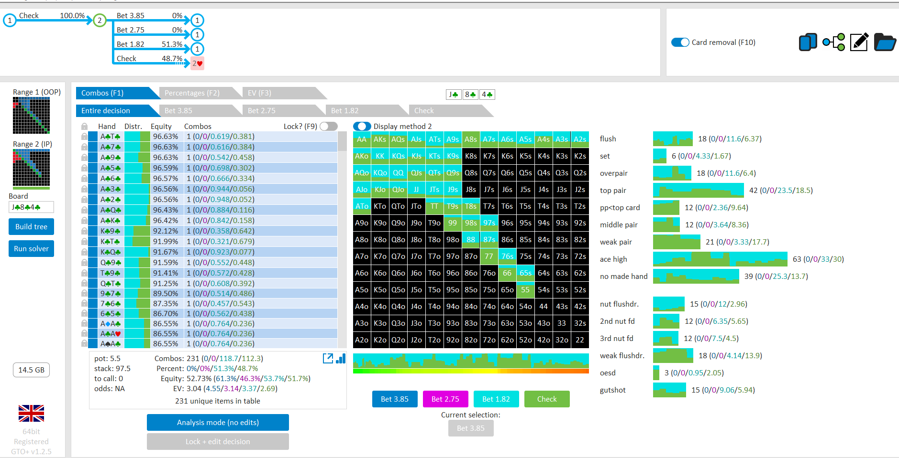Click the pop-out window icon in summary
The width and height of the screenshot is (899, 458).
click(328, 359)
